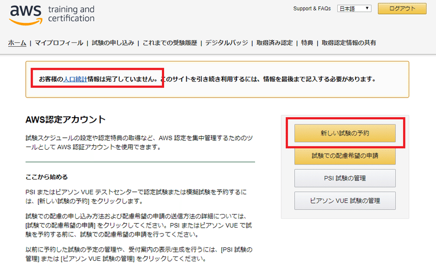Click the ここから始める subheading

coord(46,177)
